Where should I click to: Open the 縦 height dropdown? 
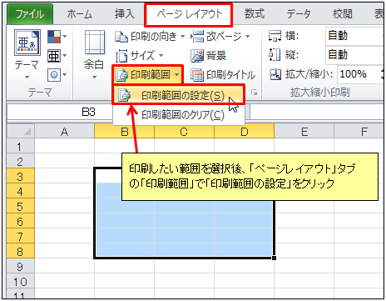tap(354, 55)
